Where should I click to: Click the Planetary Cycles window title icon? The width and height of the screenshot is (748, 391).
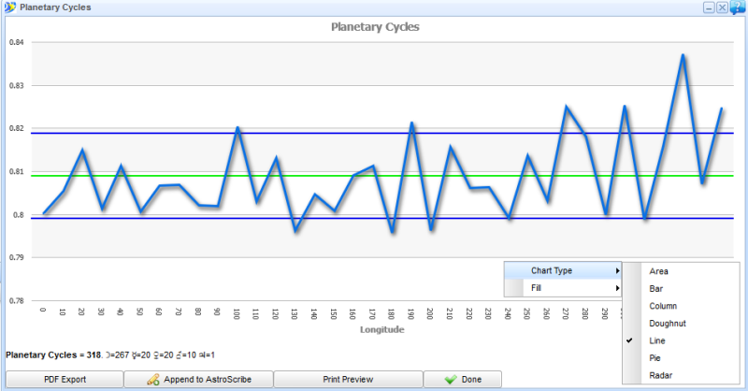(x=8, y=7)
